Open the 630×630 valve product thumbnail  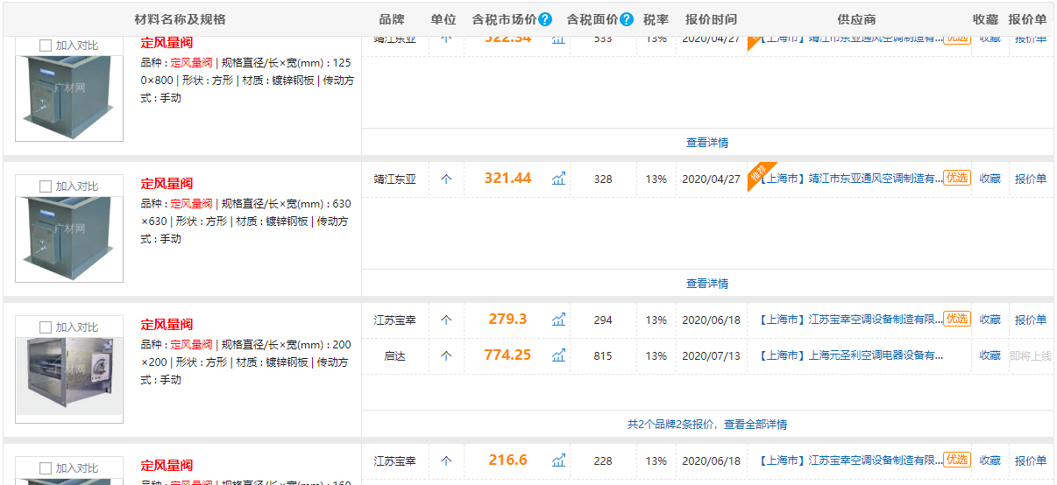click(x=69, y=238)
